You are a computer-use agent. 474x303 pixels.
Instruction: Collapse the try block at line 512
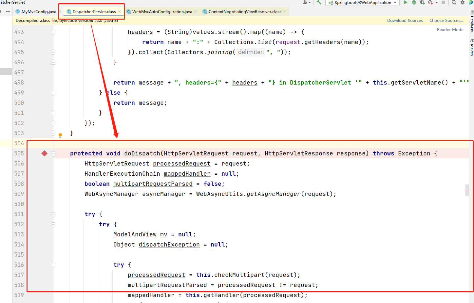click(53, 224)
